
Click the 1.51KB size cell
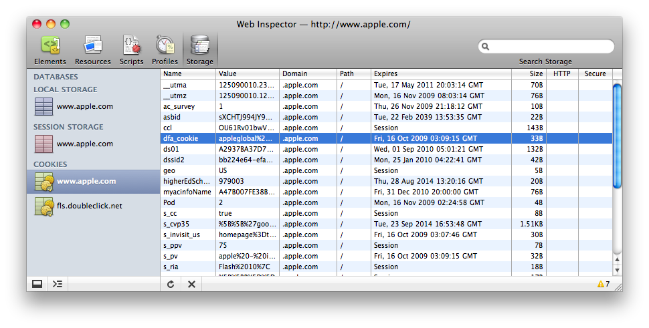[529, 224]
